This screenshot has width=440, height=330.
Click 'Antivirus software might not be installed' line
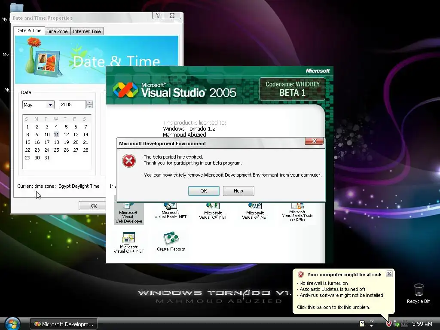pyautogui.click(x=341, y=295)
